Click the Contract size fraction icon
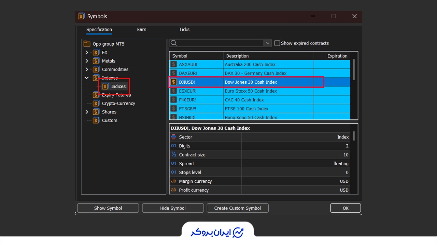 click(x=173, y=154)
